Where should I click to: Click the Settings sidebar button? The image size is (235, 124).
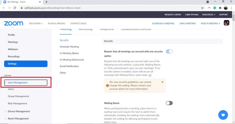click(x=26, y=64)
